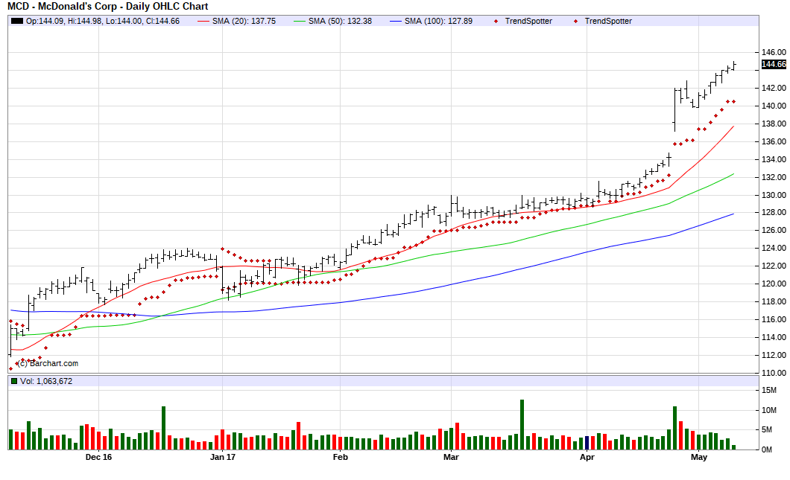This screenshot has height=480, width=790.
Task: Click the tallest green volume bar in March
Action: [x=522, y=425]
